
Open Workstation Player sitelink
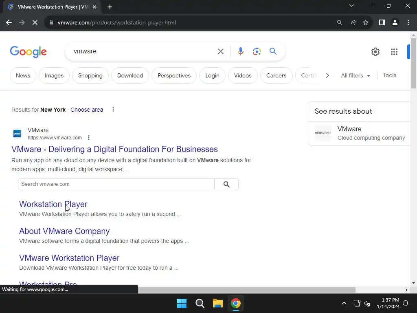(53, 204)
